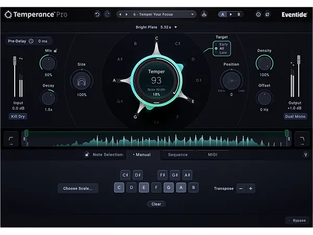
Task: Click the Temperance Pro logo
Action: (x=36, y=15)
